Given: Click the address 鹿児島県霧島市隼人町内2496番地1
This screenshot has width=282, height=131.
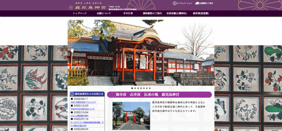Looking at the screenshot, I should [x=123, y=9].
